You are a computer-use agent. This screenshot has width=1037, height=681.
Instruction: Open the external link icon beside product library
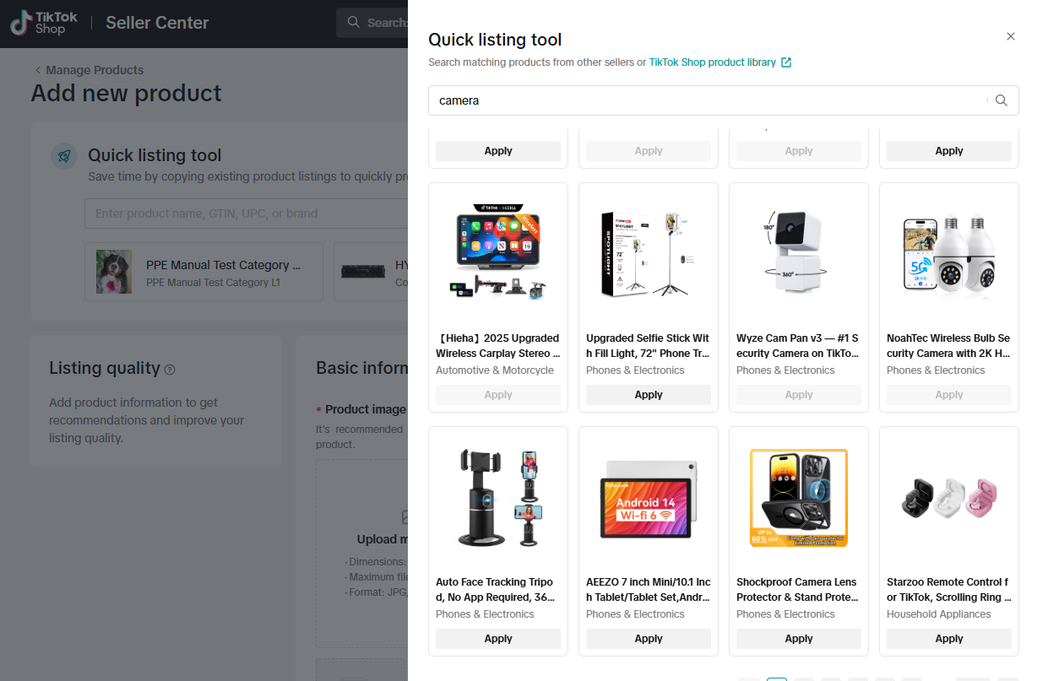pyautogui.click(x=786, y=62)
